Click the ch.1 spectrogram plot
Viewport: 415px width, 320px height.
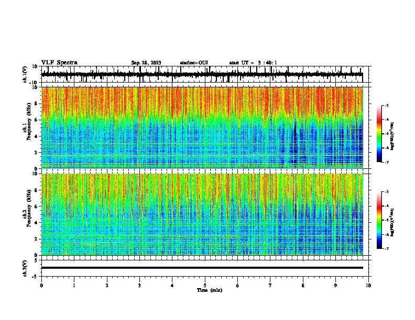pyautogui.click(x=202, y=128)
